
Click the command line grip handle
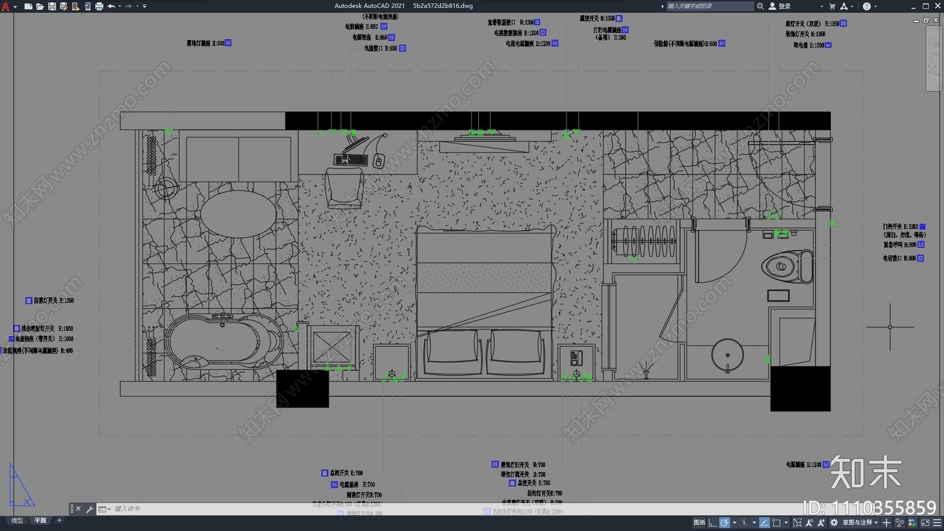(x=71, y=509)
